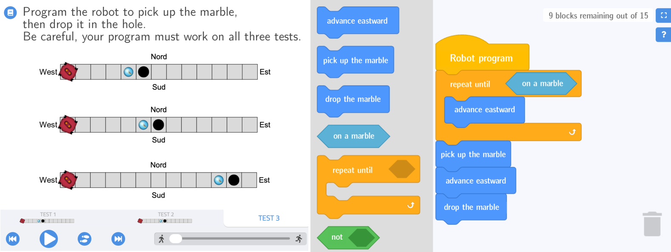The height and width of the screenshot is (252, 671).
Task: Switch to the TEST 1 tab
Action: 48,218
